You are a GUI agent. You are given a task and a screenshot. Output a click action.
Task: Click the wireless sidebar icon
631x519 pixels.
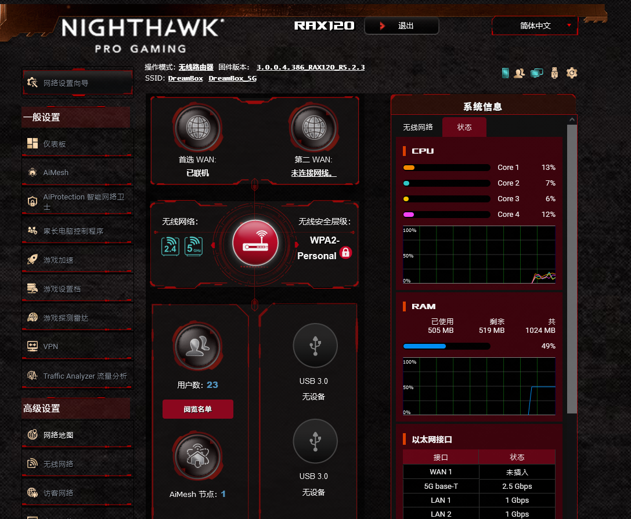(32, 463)
